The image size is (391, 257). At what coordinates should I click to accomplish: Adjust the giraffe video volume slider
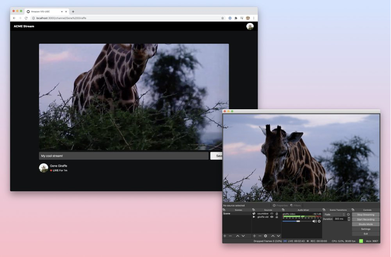pyautogui.click(x=298, y=221)
